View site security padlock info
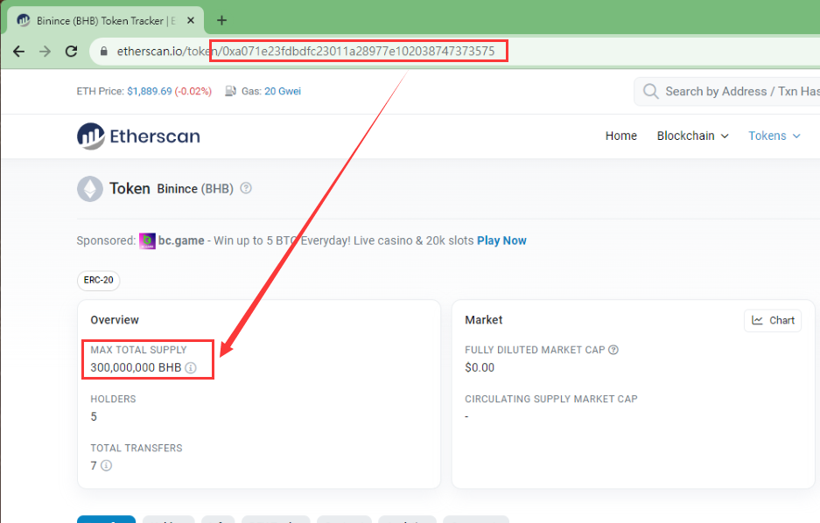This screenshot has width=820, height=523. [x=103, y=52]
